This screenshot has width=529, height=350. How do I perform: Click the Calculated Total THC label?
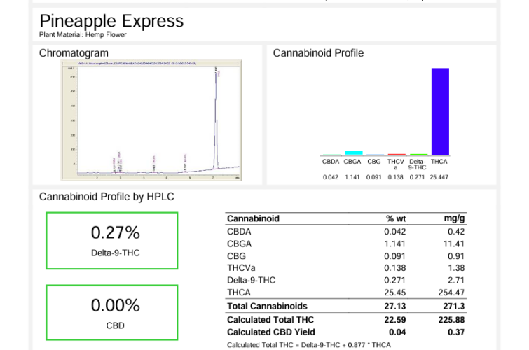(x=270, y=320)
